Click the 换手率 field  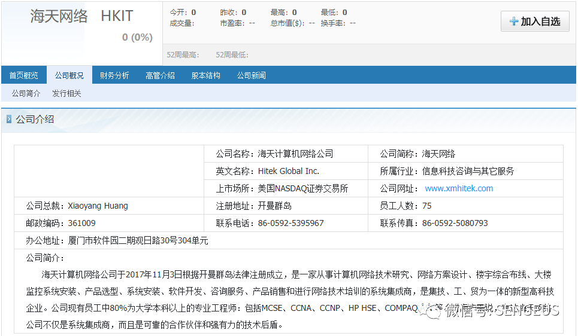338,23
